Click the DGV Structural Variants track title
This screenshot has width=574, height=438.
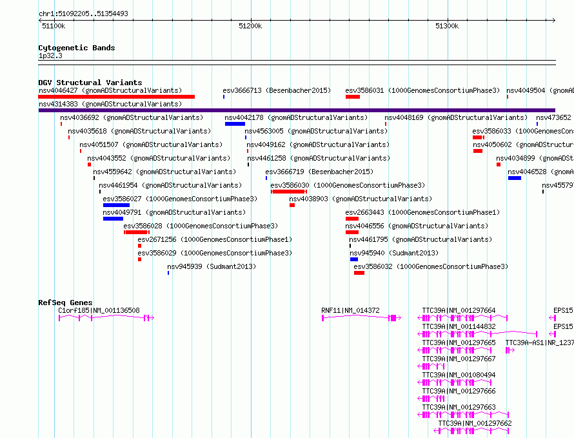click(x=90, y=83)
